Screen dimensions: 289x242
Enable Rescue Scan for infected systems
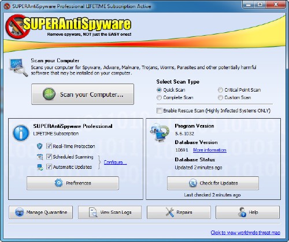pos(160,111)
